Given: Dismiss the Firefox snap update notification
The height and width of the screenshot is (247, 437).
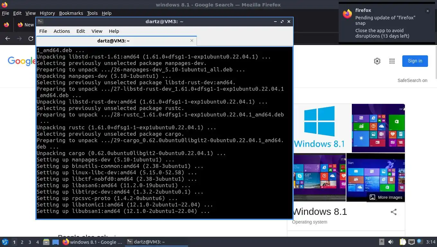Looking at the screenshot, I should pyautogui.click(x=428, y=11).
